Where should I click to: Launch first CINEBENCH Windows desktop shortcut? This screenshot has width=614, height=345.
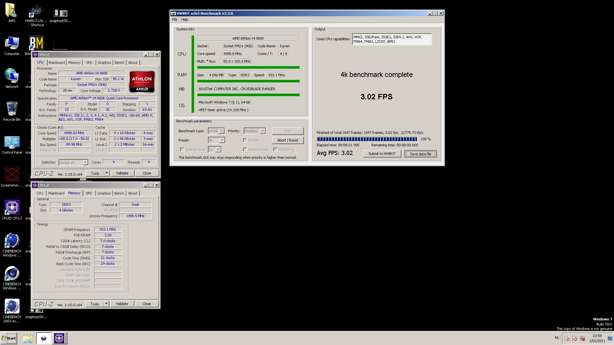[12, 245]
